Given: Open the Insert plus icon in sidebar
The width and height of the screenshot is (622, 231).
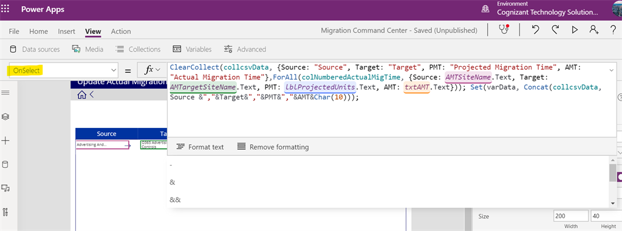Looking at the screenshot, I should click(x=5, y=141).
